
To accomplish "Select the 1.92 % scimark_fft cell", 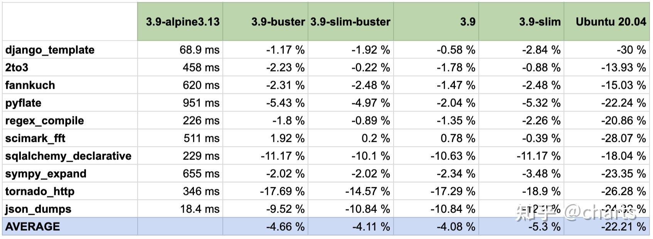I will pos(288,138).
